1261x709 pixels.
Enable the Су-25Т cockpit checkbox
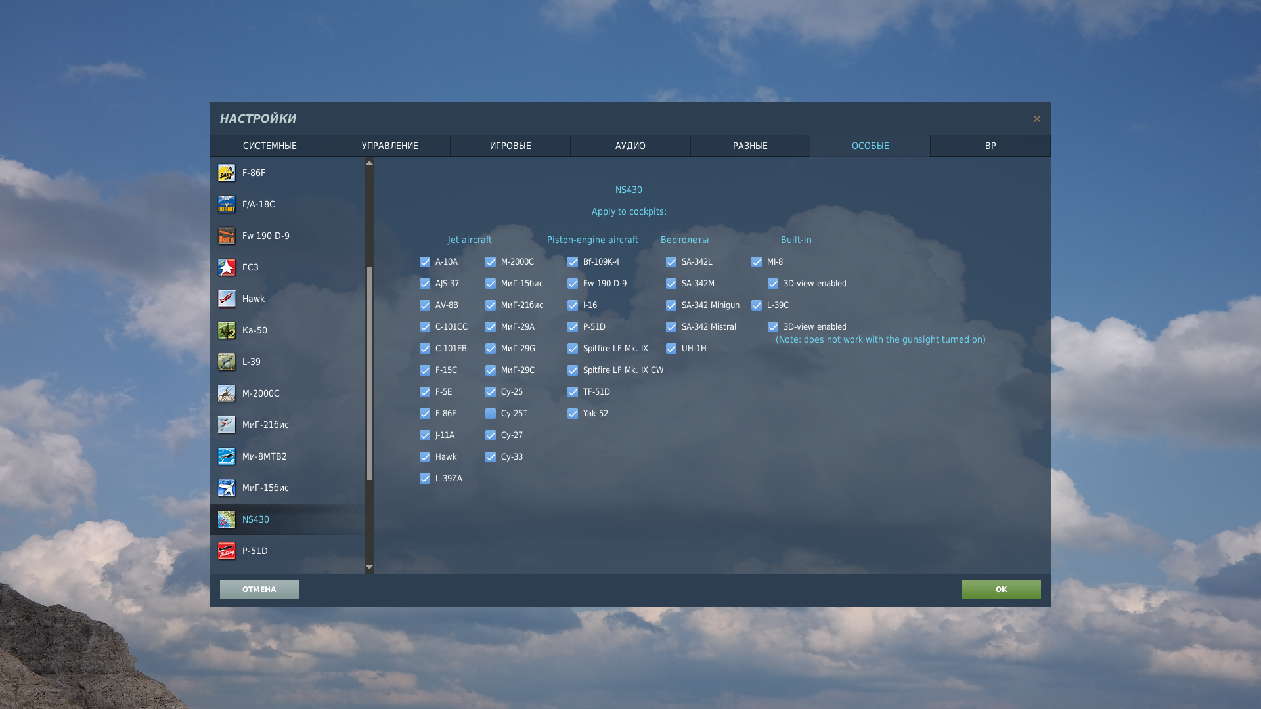491,414
